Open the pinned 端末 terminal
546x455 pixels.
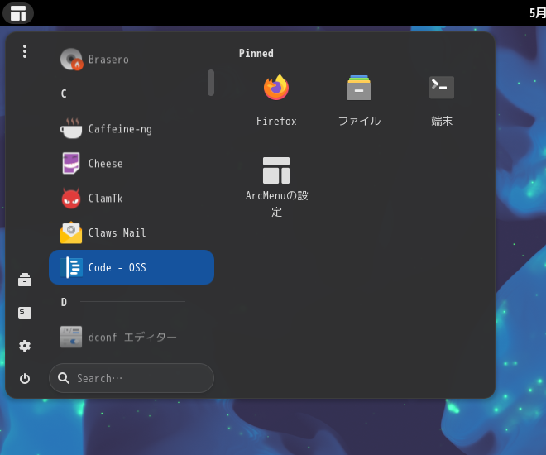(442, 88)
